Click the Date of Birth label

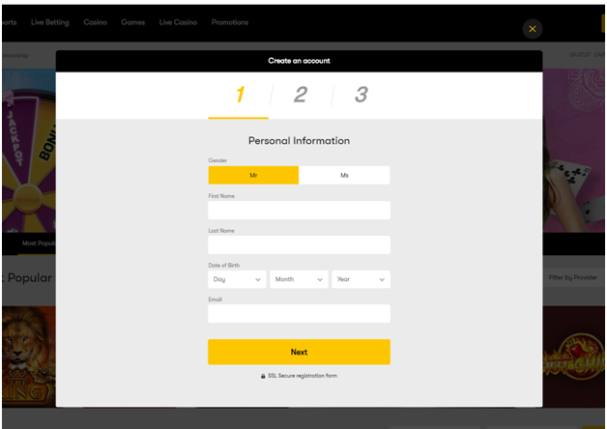tap(223, 266)
